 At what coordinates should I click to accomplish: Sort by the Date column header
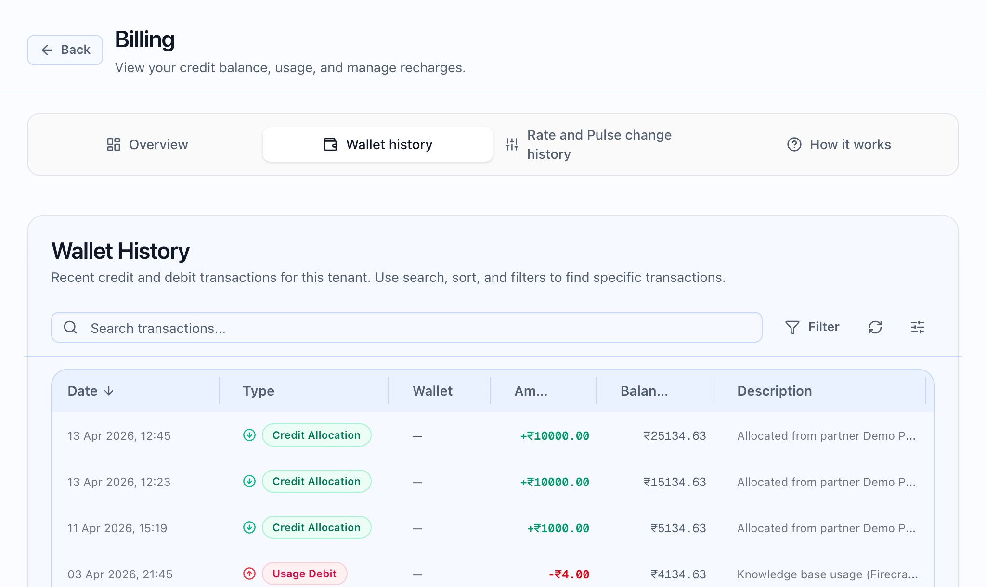tap(91, 391)
